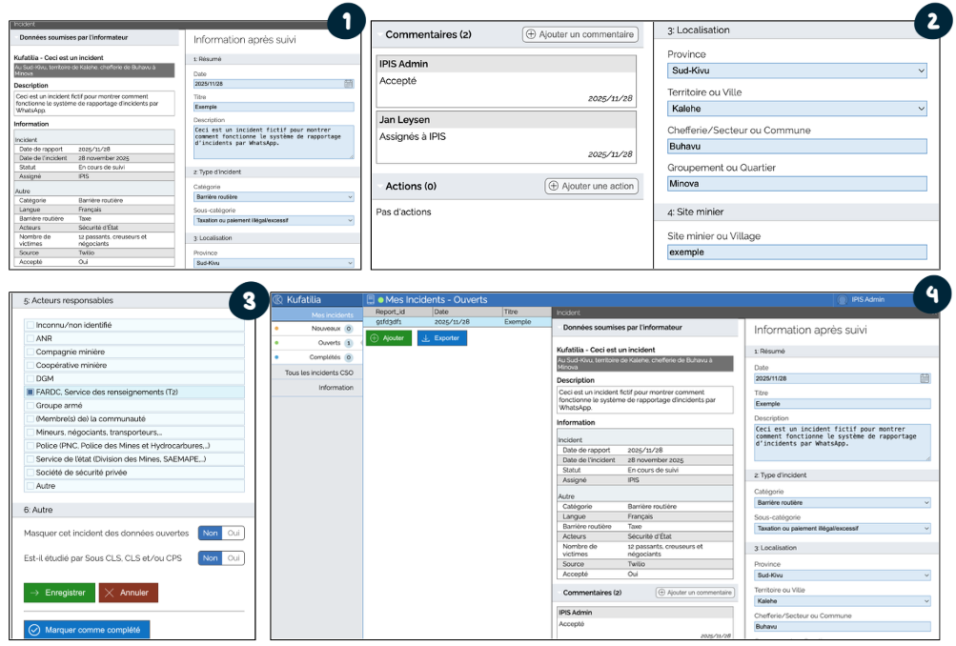Screen dimensions: 956x646
Task: Click the X icon on Annuler button
Action: pos(108,593)
